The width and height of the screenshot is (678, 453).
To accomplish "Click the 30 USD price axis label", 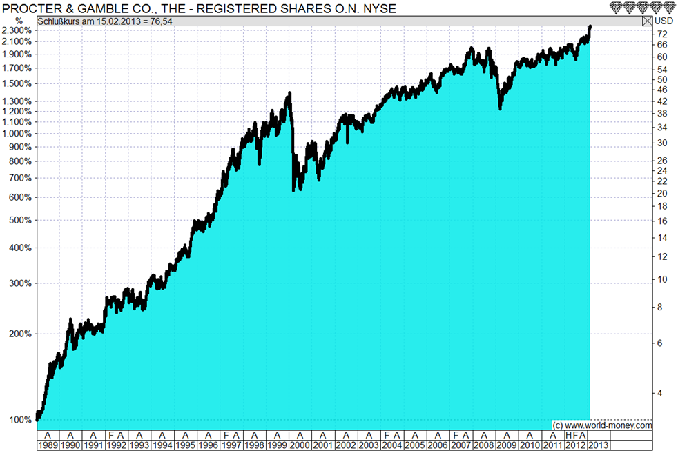I will tap(662, 143).
